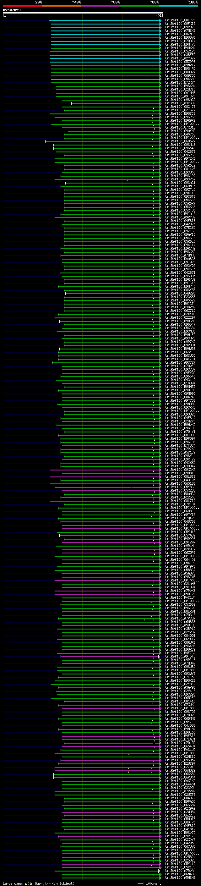This screenshot has height=886, width=201.
Task: Open hit UniRef100_A7NSX3
Action: pyautogui.click(x=180, y=30)
